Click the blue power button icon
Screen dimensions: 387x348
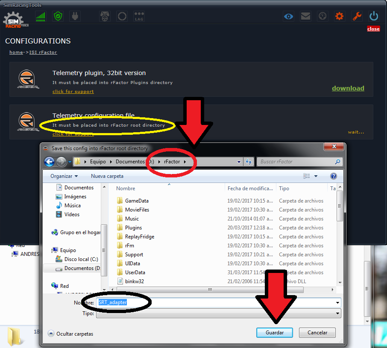click(x=374, y=16)
